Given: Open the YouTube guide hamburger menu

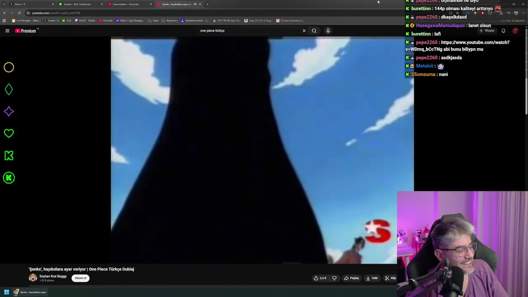Looking at the screenshot, I should point(7,31).
